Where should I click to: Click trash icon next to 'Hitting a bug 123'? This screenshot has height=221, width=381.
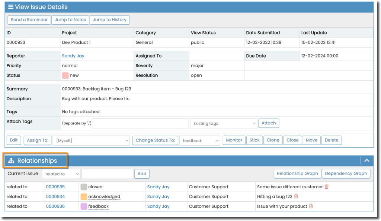pyautogui.click(x=296, y=196)
